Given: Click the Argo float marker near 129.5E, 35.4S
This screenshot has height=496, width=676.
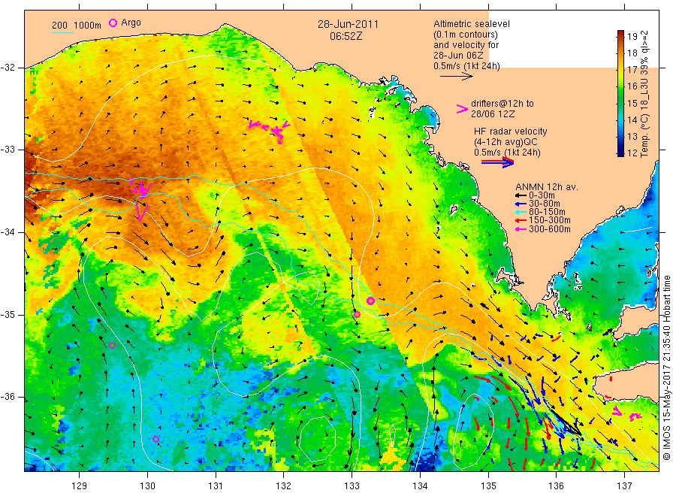Looking at the screenshot, I should coord(112,345).
